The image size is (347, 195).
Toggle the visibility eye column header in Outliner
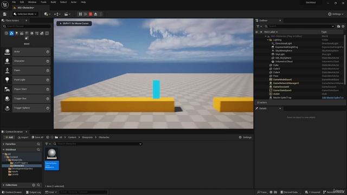[256, 32]
